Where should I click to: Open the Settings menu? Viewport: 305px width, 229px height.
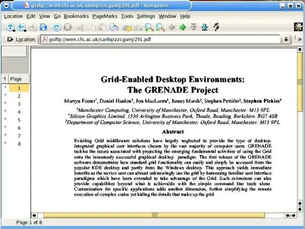(x=146, y=16)
